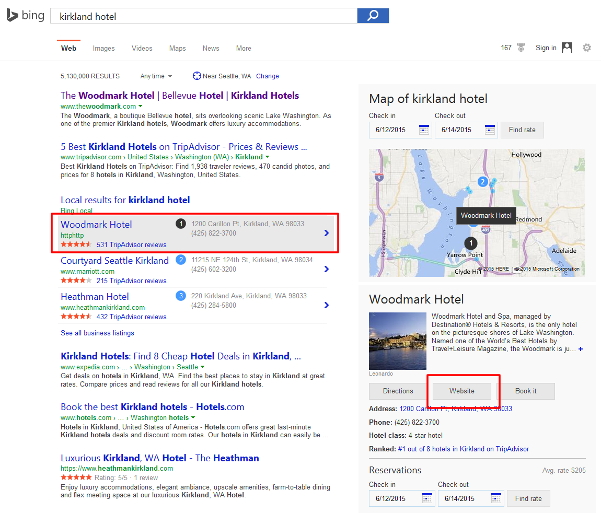Click the Woodmark Hotel photo thumbnail

coord(397,341)
